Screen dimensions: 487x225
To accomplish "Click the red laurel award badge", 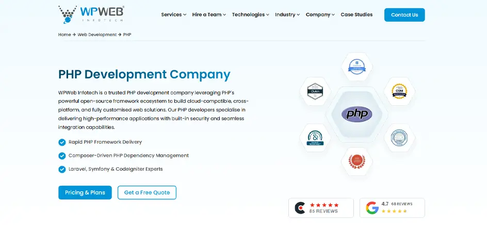I will tap(357, 162).
